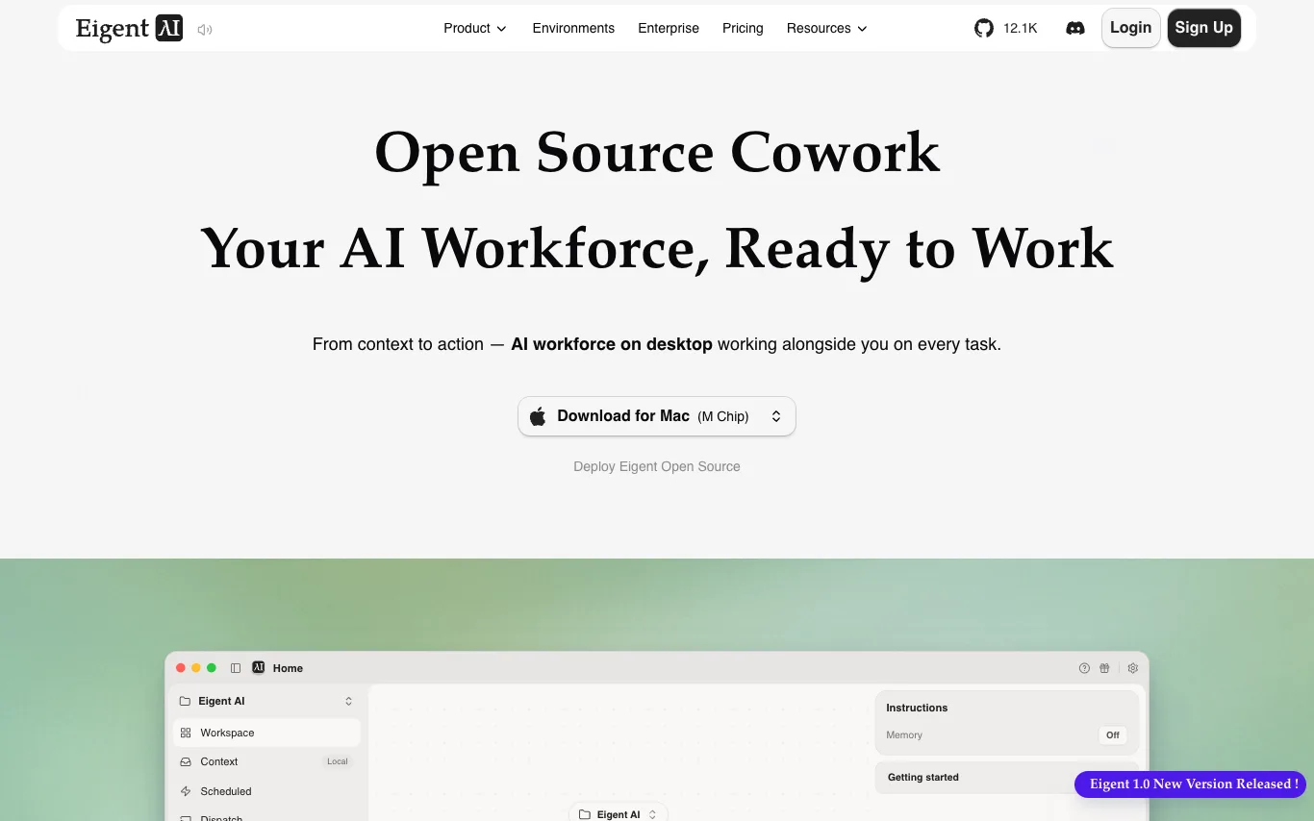
Task: Click the folder icon beside the Eigent AI sidebar header
Action: [x=185, y=701]
